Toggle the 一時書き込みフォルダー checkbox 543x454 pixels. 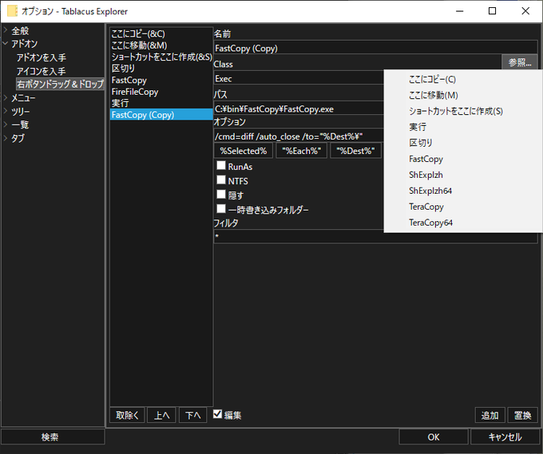coord(221,209)
